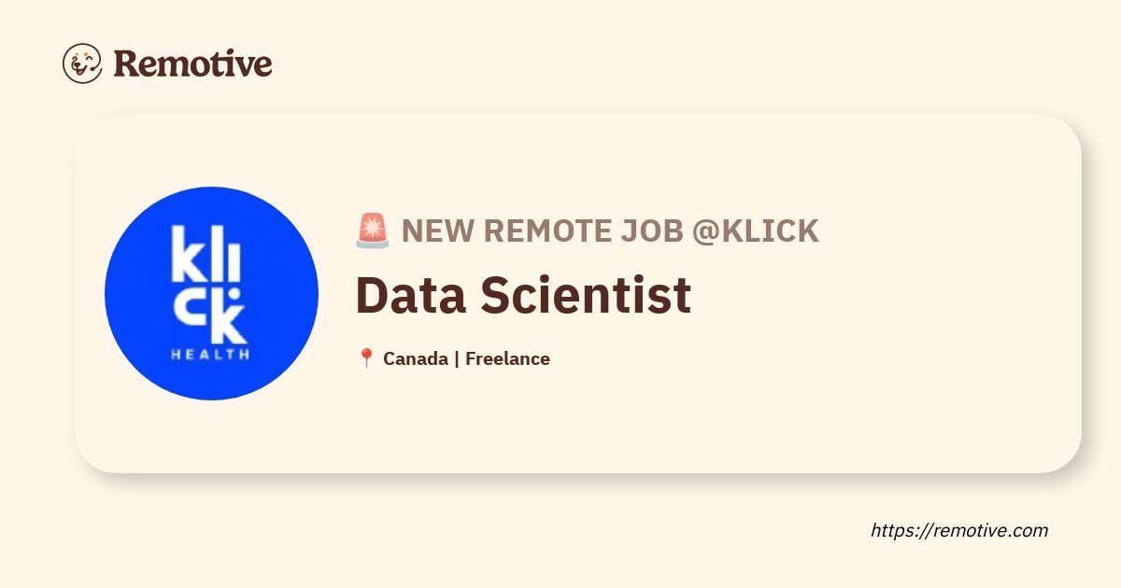Click the '@KLICK' company mention

(x=755, y=231)
